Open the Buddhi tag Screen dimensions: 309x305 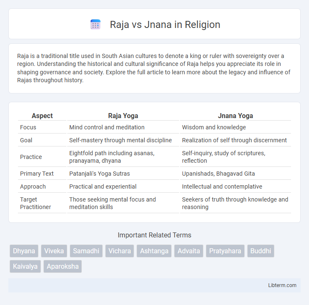click(261, 251)
